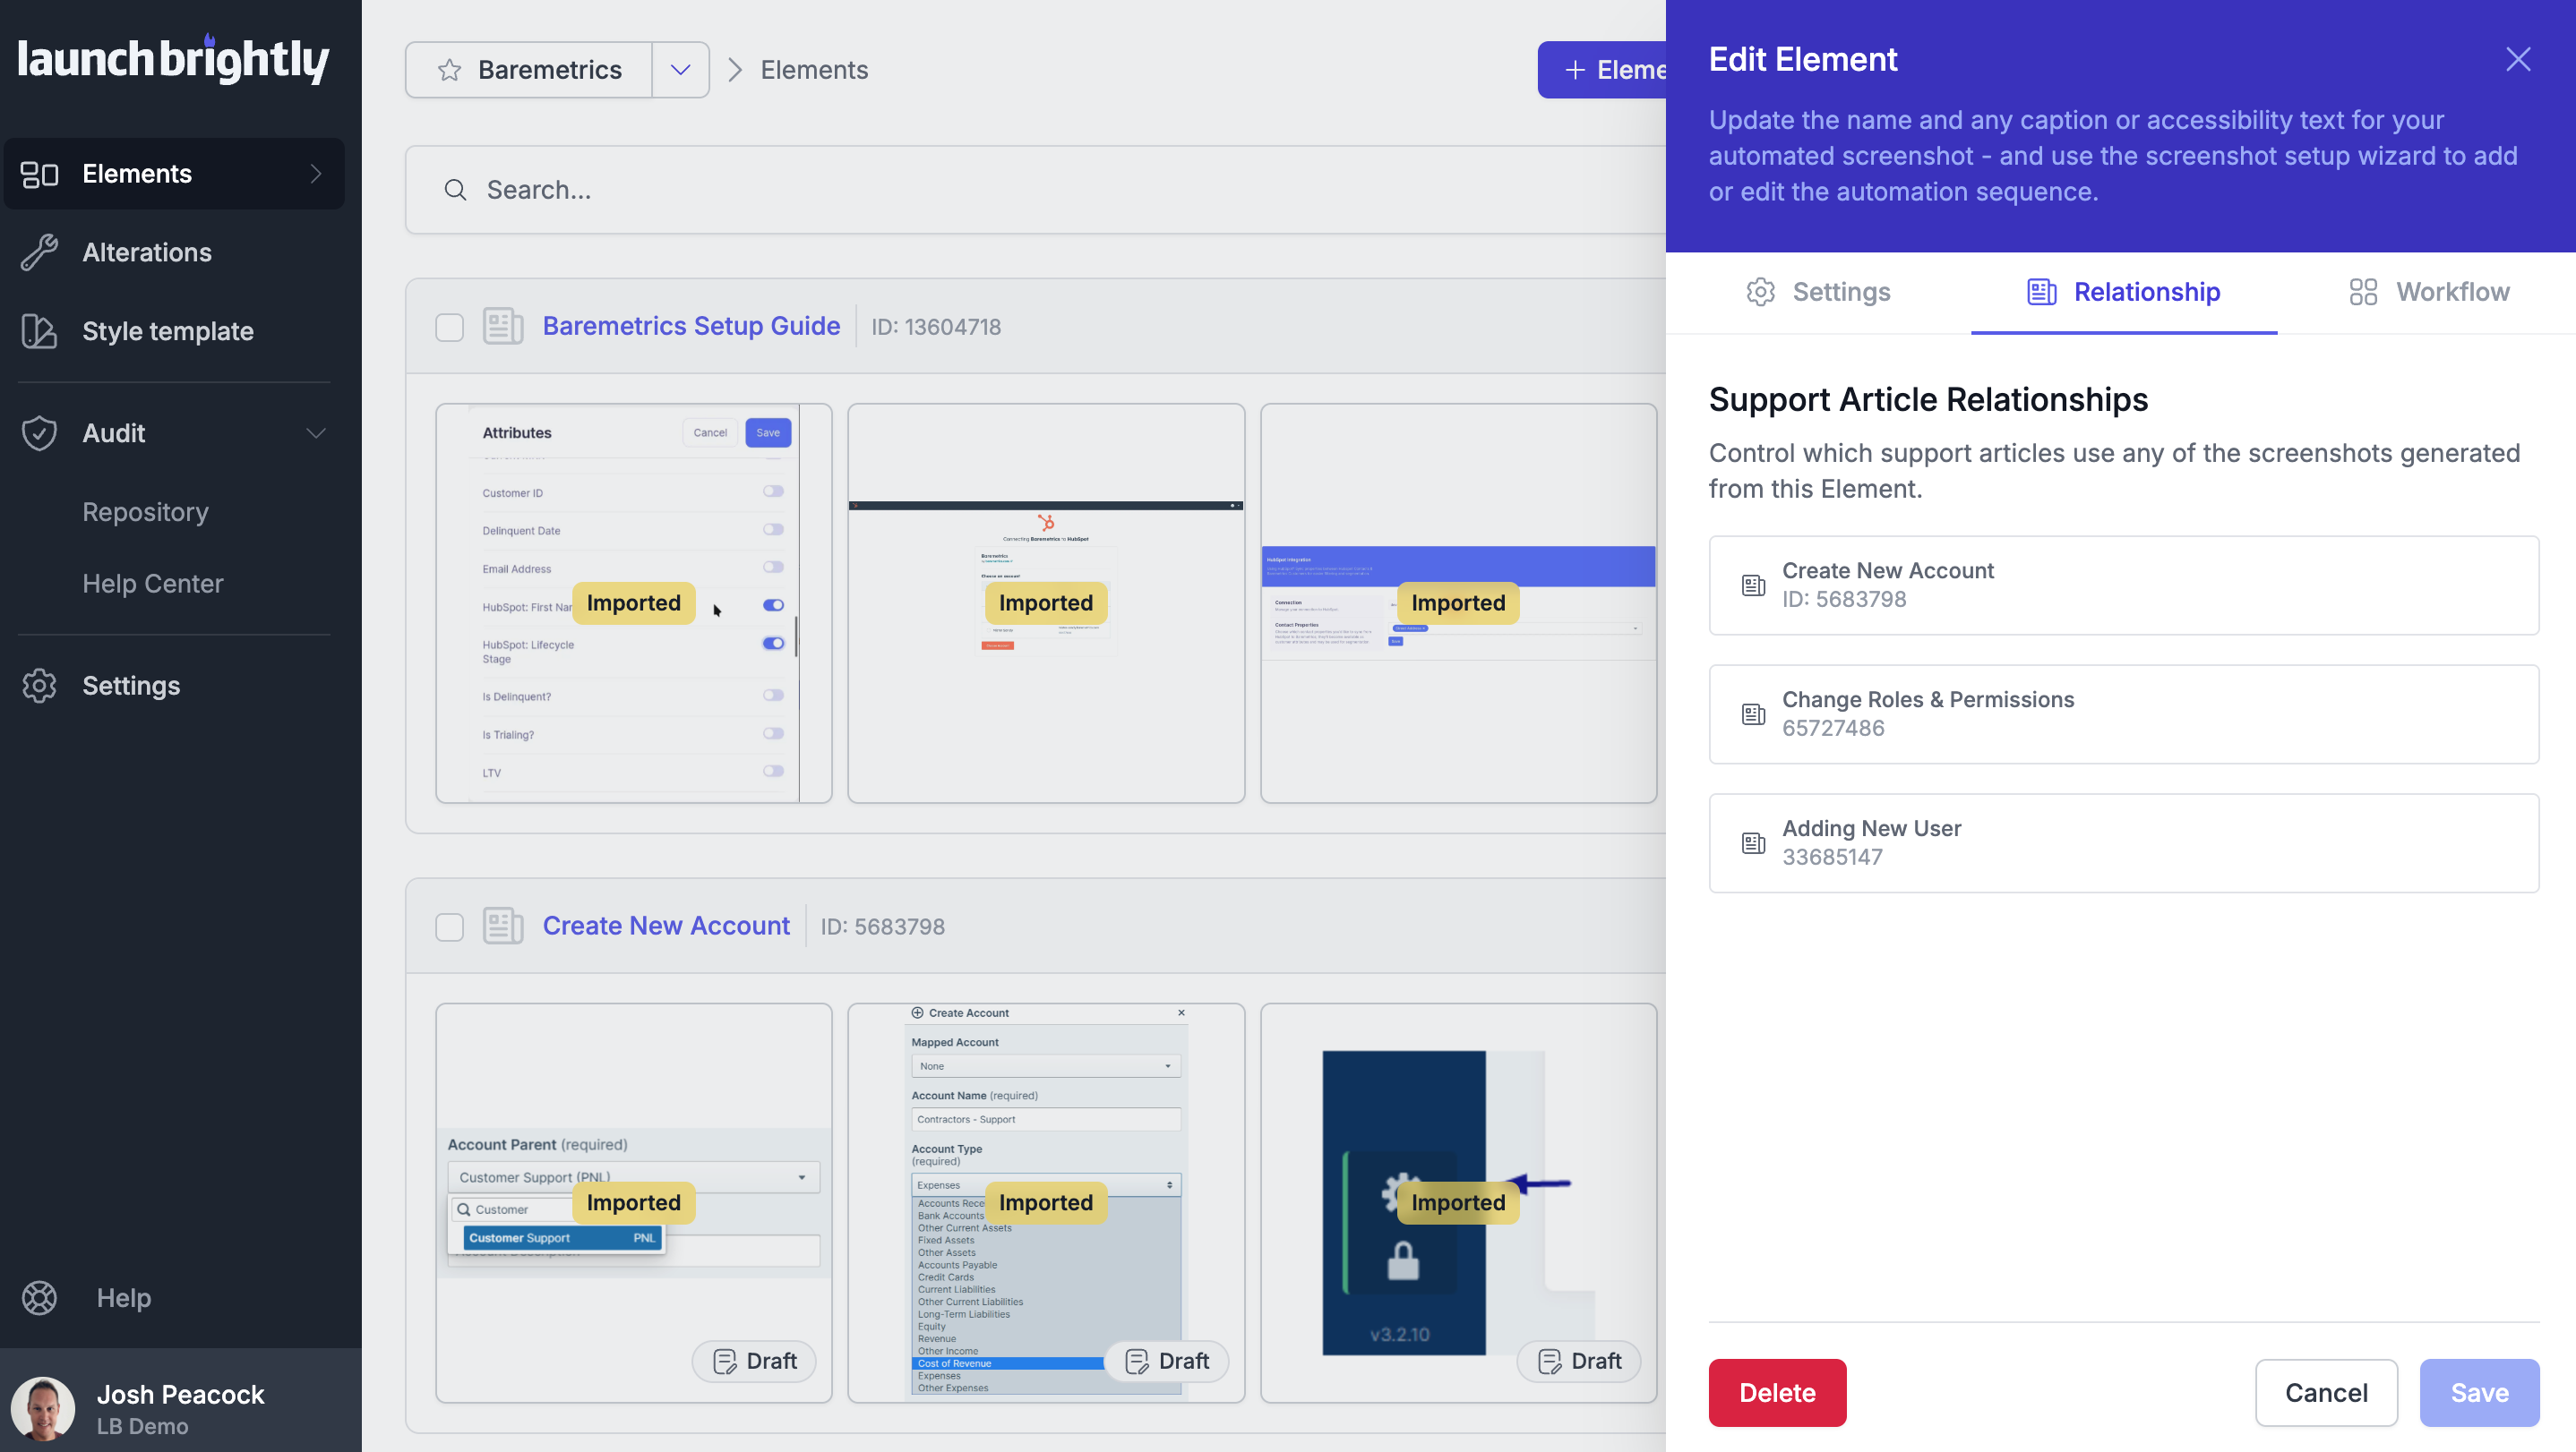Close the Edit Element panel
This screenshot has width=2576, height=1452.
(x=2517, y=60)
